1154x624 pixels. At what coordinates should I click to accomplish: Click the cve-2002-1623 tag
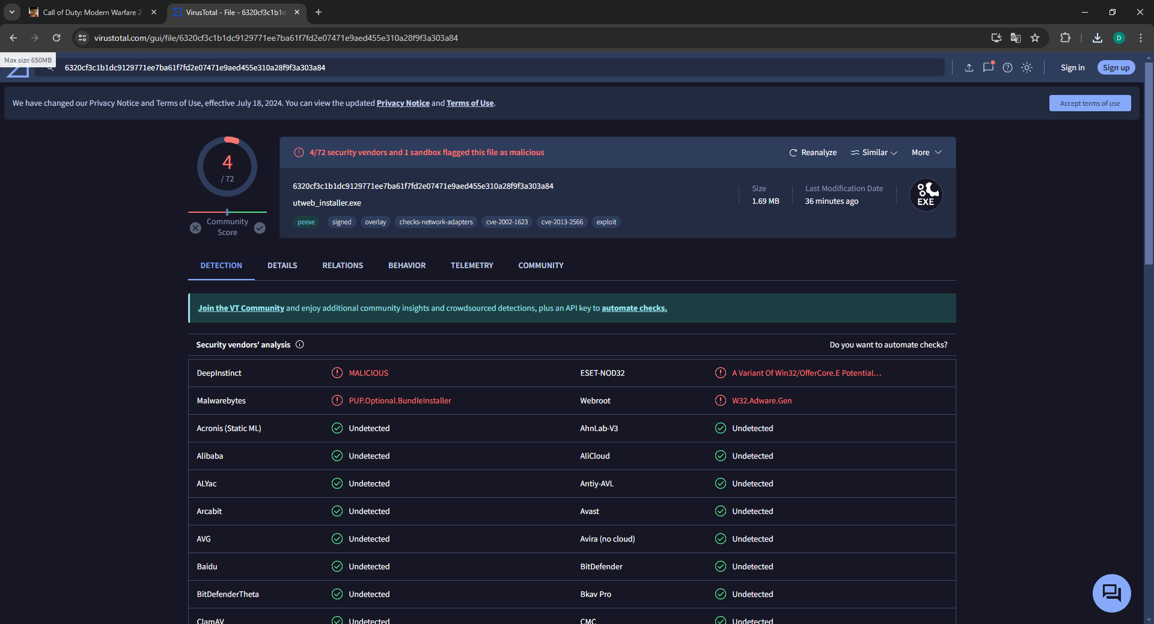507,222
